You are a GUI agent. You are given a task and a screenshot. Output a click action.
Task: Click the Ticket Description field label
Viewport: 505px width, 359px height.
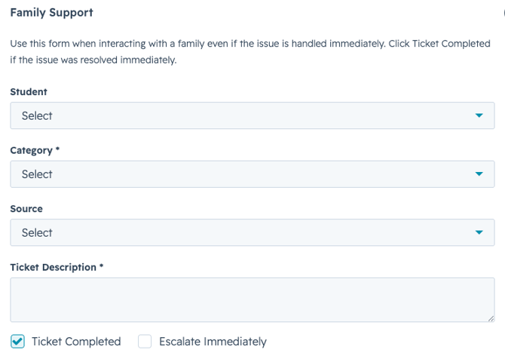[54, 268]
